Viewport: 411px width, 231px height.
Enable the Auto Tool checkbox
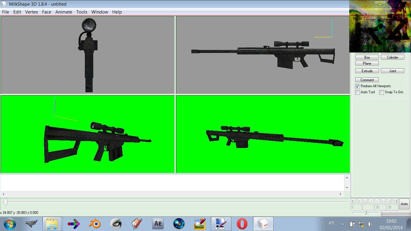[357, 92]
